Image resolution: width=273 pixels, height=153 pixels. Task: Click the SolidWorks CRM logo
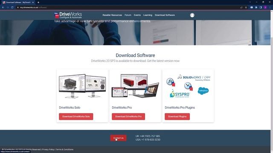(x=194, y=77)
